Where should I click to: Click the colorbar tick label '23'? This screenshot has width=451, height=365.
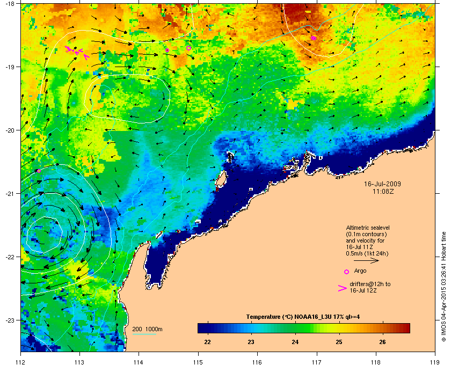coord(251,342)
